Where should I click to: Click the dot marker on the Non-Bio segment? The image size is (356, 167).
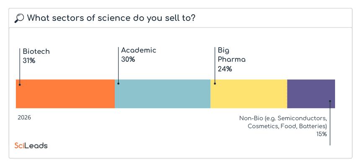point(330,101)
